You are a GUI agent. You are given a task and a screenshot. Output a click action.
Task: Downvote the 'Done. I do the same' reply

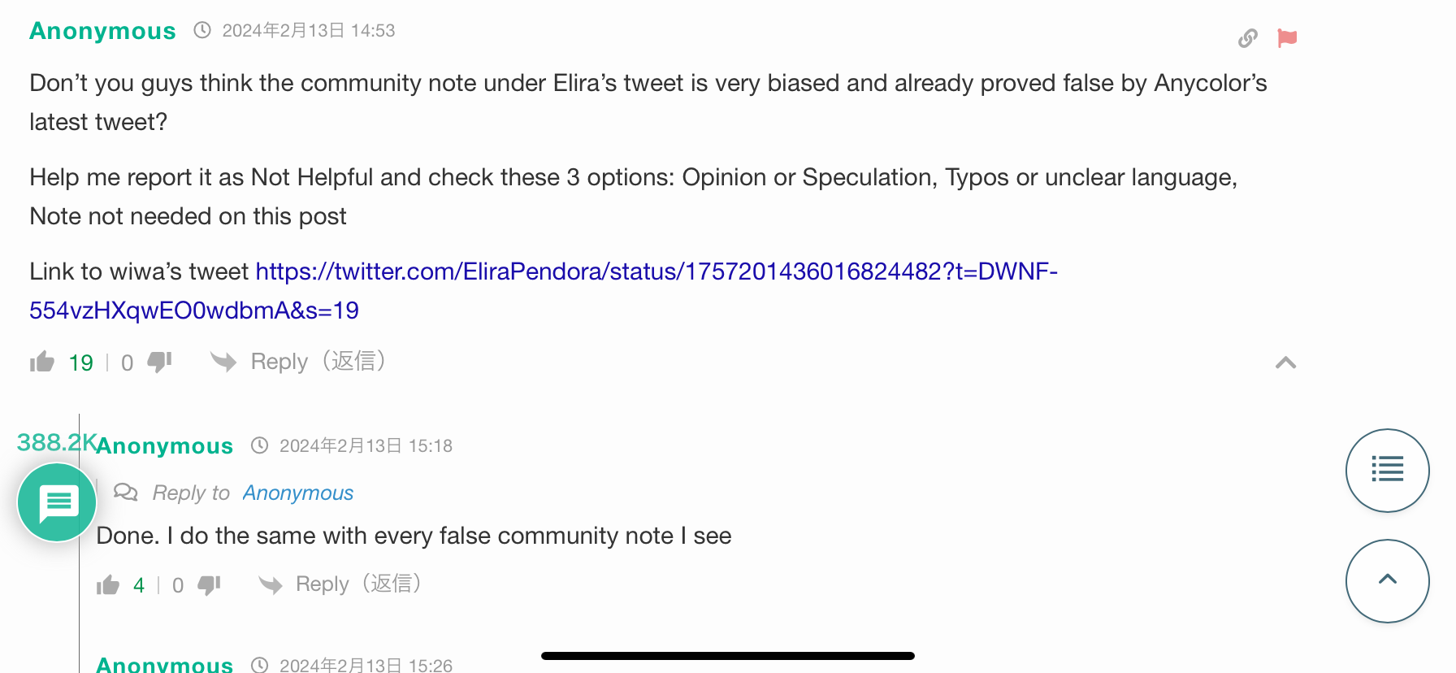click(x=210, y=584)
